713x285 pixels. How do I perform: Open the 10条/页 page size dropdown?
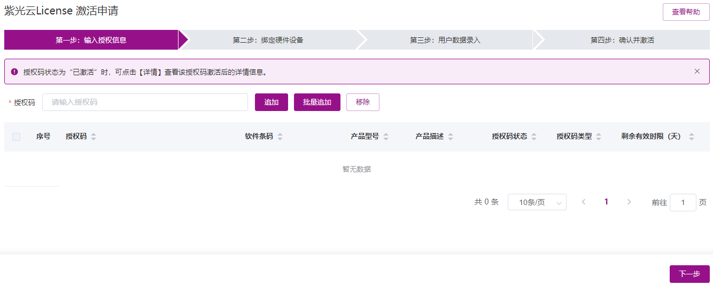tap(537, 202)
